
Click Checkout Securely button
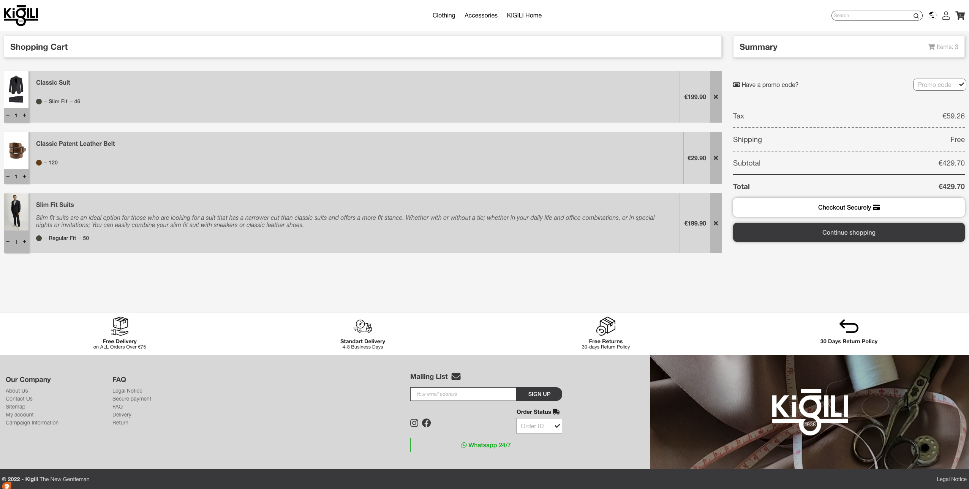pyautogui.click(x=848, y=207)
